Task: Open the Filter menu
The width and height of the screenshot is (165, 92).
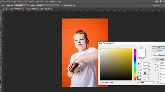Action: [x=37, y=2]
